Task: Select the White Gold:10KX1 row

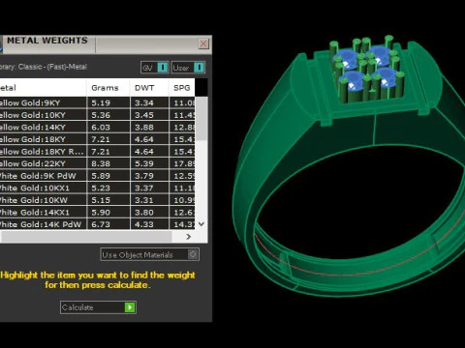Action: 97,188
